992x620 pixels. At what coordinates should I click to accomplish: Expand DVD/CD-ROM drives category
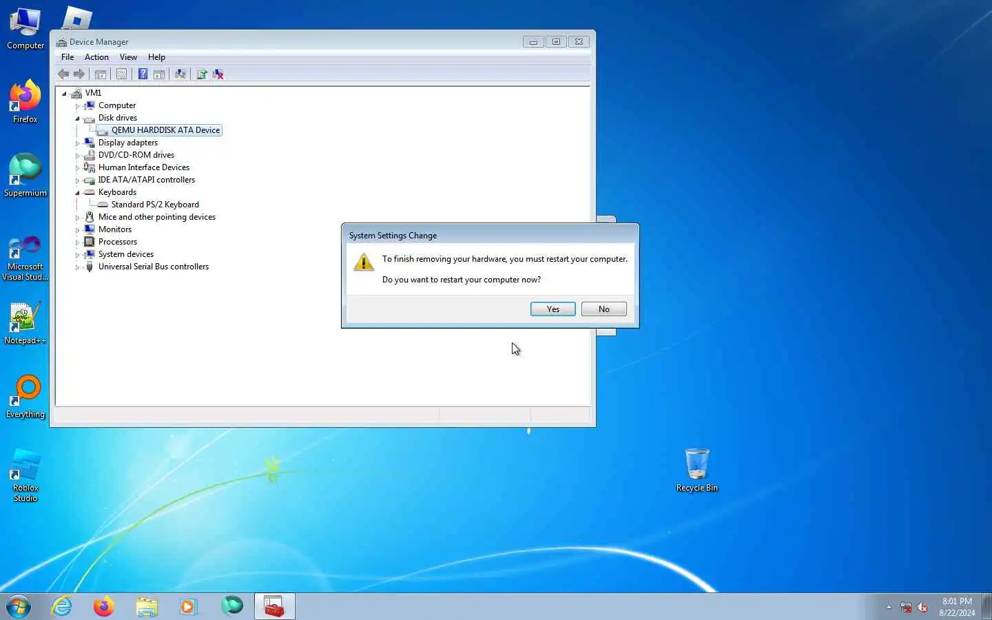[77, 156]
